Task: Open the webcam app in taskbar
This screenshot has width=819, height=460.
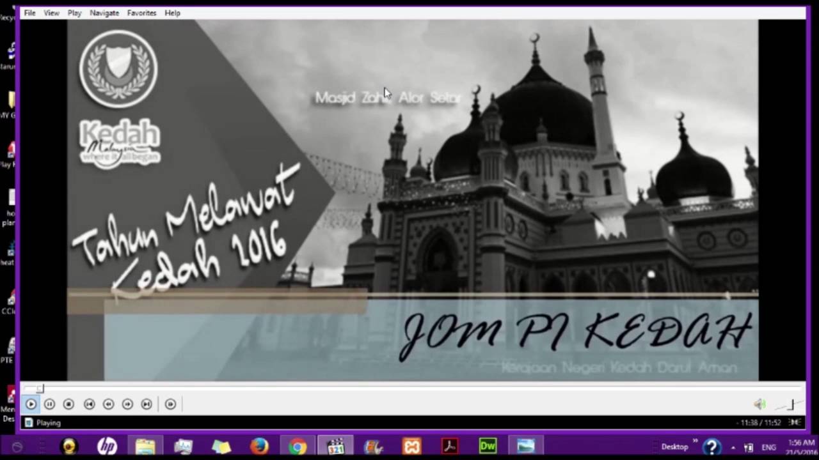Action: (69, 446)
